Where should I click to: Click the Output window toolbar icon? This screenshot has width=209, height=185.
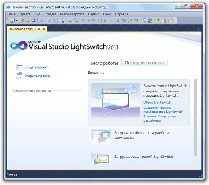(x=170, y=21)
